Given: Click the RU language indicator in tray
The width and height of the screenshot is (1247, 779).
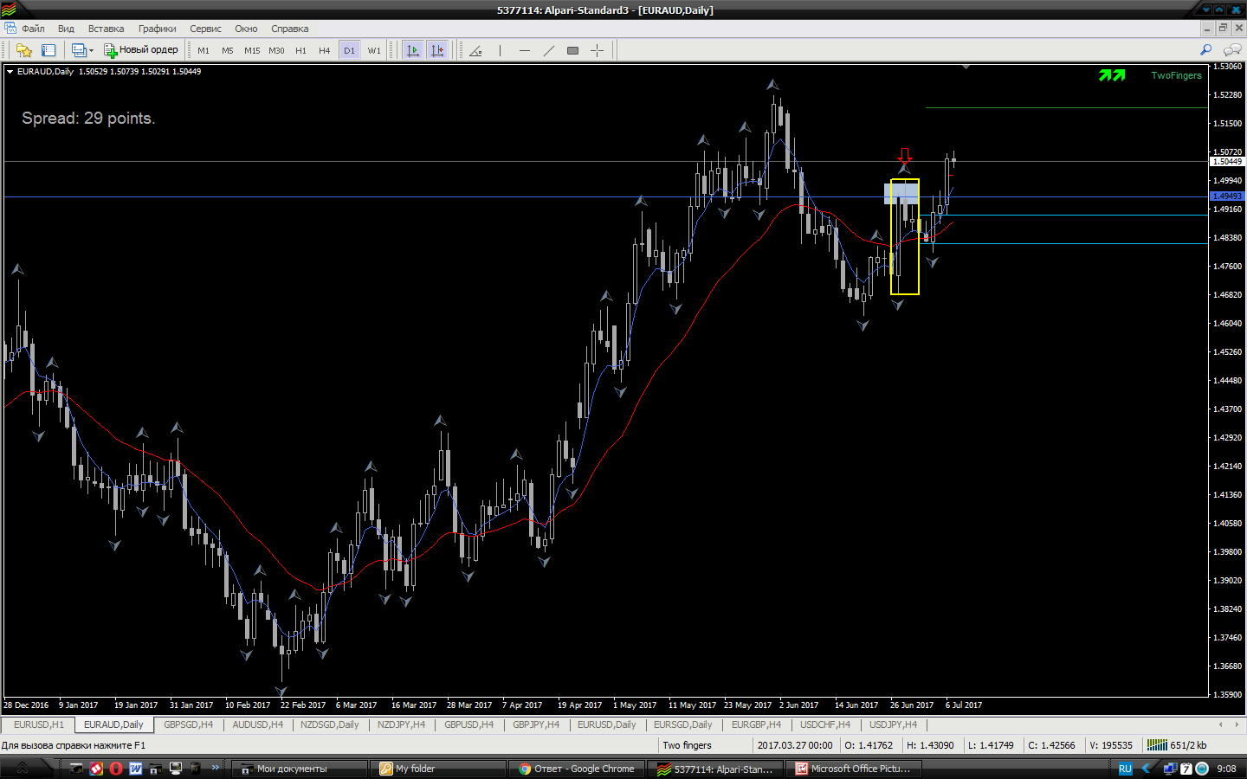Looking at the screenshot, I should (1125, 769).
